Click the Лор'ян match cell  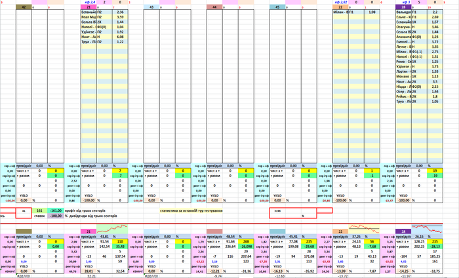pyautogui.click(x=403, y=72)
